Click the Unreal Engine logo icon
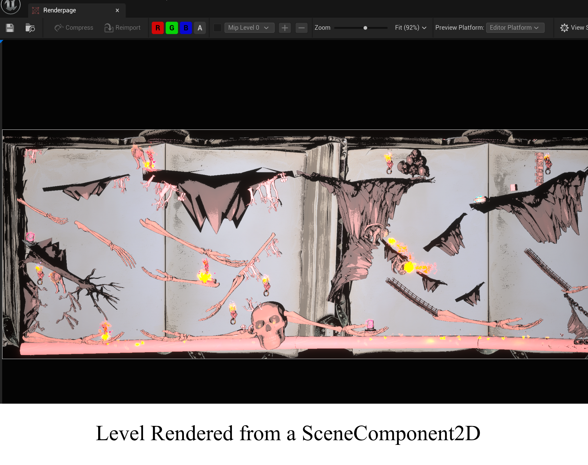588x465 pixels. (11, 6)
